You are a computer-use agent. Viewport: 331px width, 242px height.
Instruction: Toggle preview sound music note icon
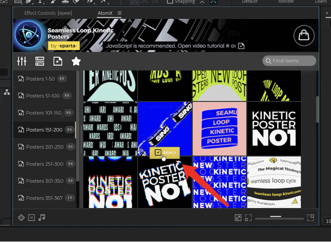[x=42, y=217]
